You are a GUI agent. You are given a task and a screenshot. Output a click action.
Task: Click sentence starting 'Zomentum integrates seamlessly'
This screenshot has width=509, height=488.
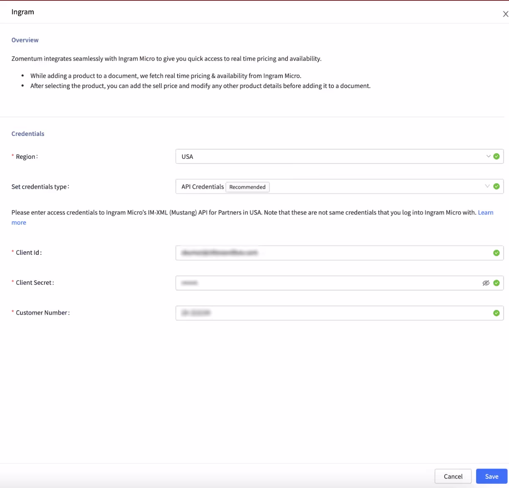pos(166,59)
